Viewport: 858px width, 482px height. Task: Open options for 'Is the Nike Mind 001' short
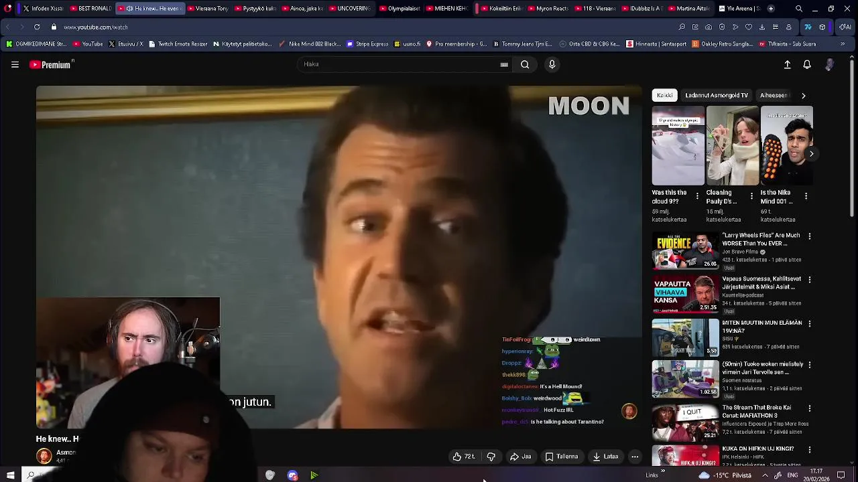pos(806,196)
